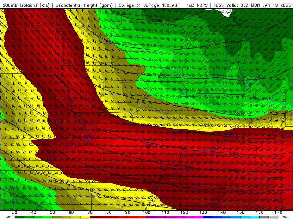The width and height of the screenshot is (293, 219).
Task: Select the 80 value on the color scale
Action: pos(109,212)
